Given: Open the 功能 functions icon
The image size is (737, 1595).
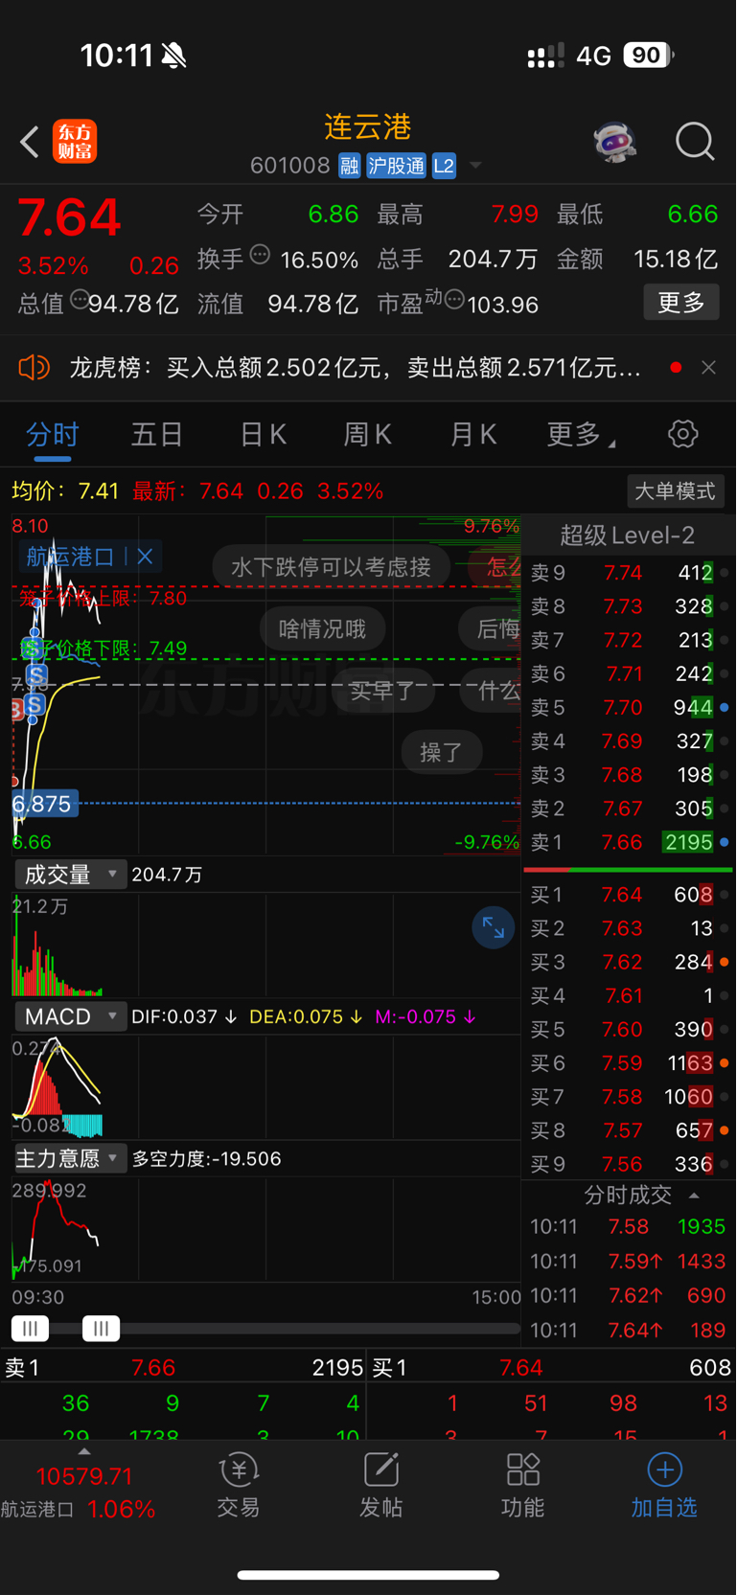Looking at the screenshot, I should [522, 1485].
